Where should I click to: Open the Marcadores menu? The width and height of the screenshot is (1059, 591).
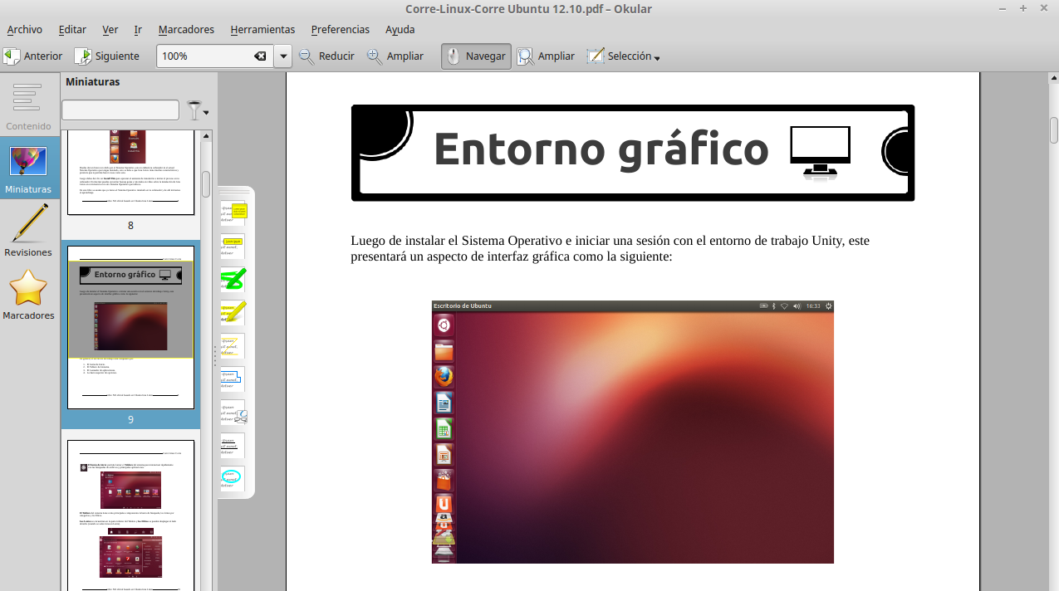pyautogui.click(x=186, y=29)
